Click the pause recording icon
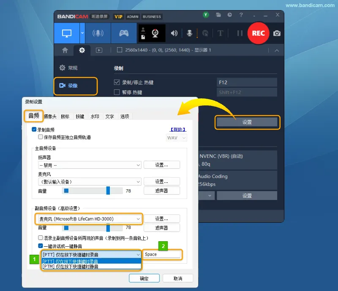 (x=240, y=33)
